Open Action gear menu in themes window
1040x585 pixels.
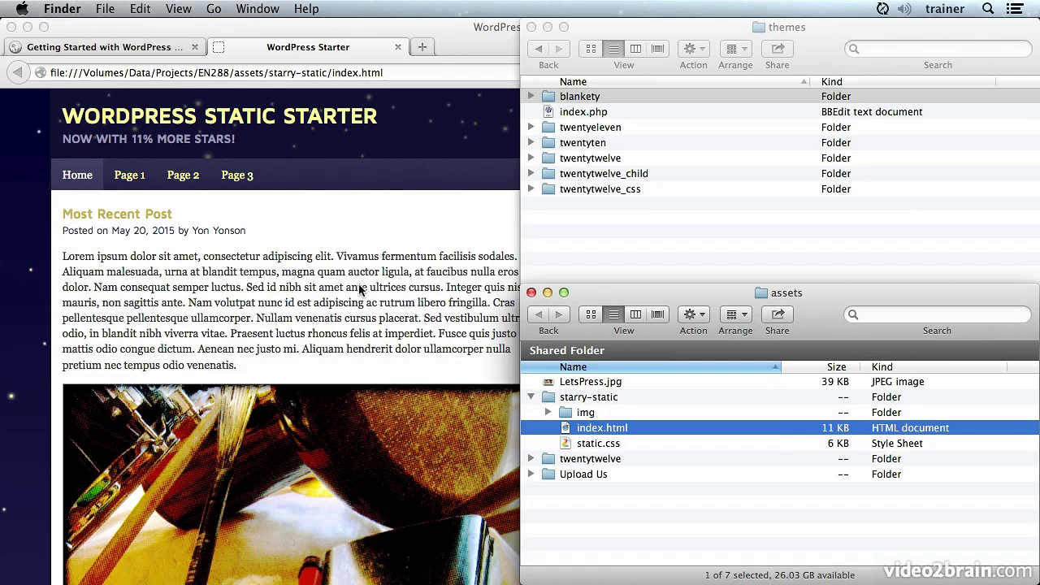click(x=693, y=49)
